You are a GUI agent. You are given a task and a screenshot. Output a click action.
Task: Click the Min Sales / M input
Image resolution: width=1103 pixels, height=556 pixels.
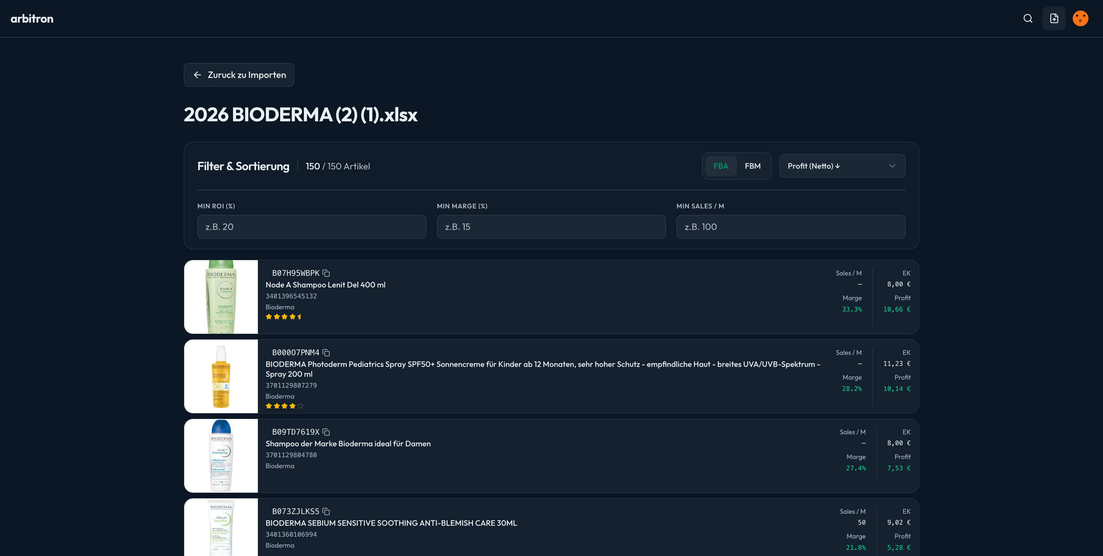[x=790, y=227]
